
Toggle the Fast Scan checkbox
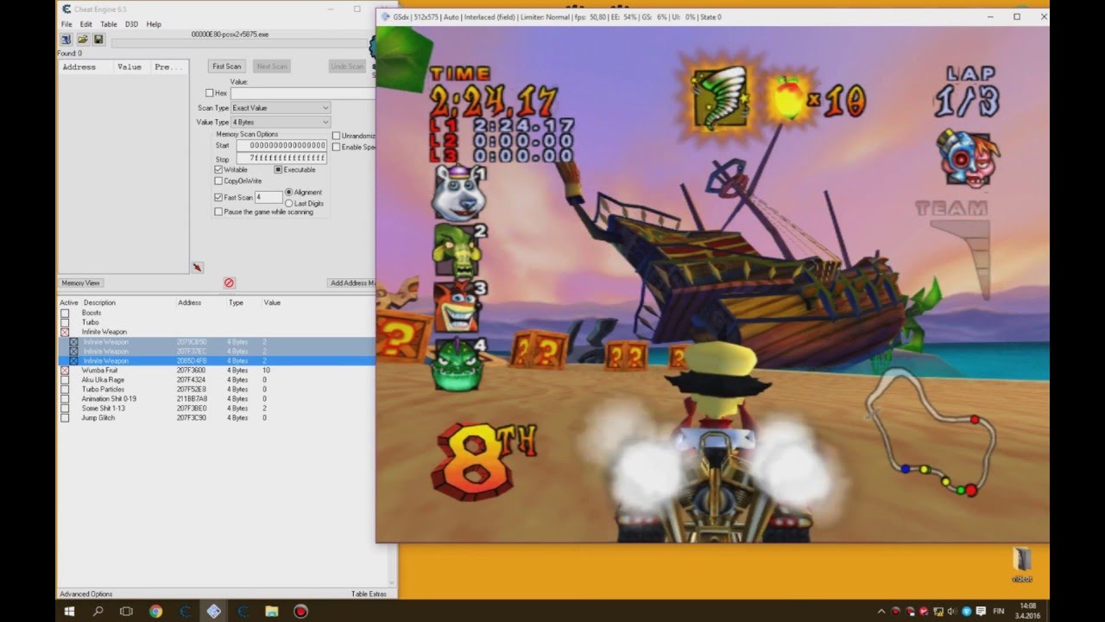coord(218,197)
